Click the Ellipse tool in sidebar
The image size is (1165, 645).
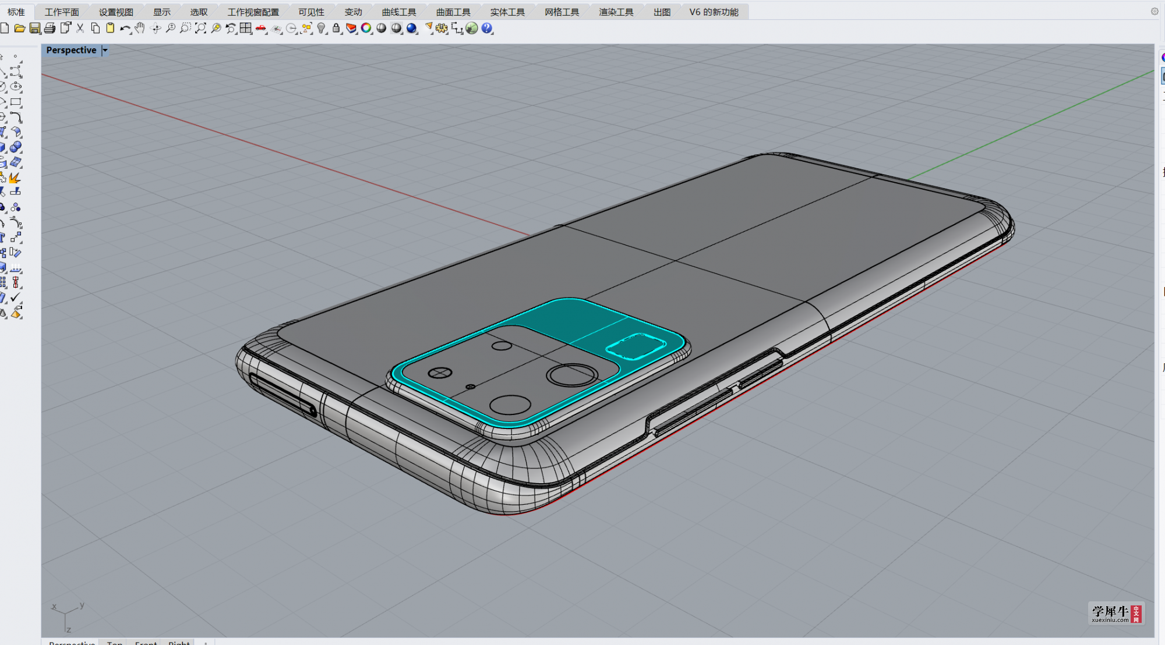tap(16, 87)
